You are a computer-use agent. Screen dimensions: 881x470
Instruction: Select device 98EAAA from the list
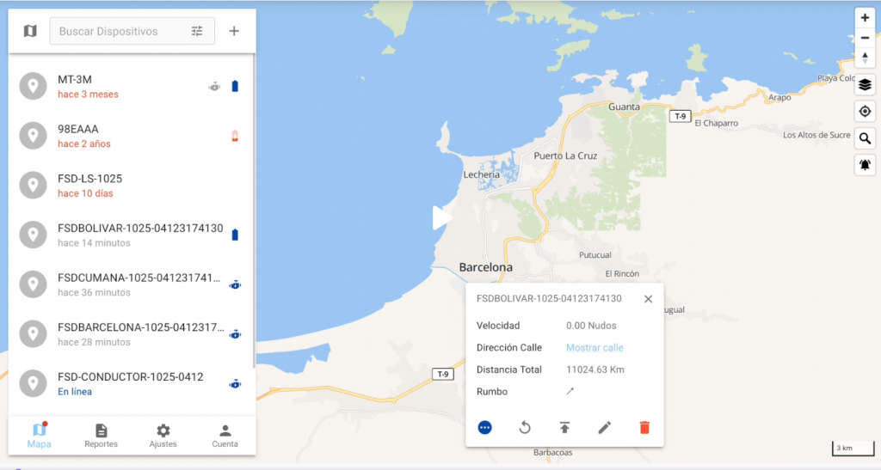[129, 137]
